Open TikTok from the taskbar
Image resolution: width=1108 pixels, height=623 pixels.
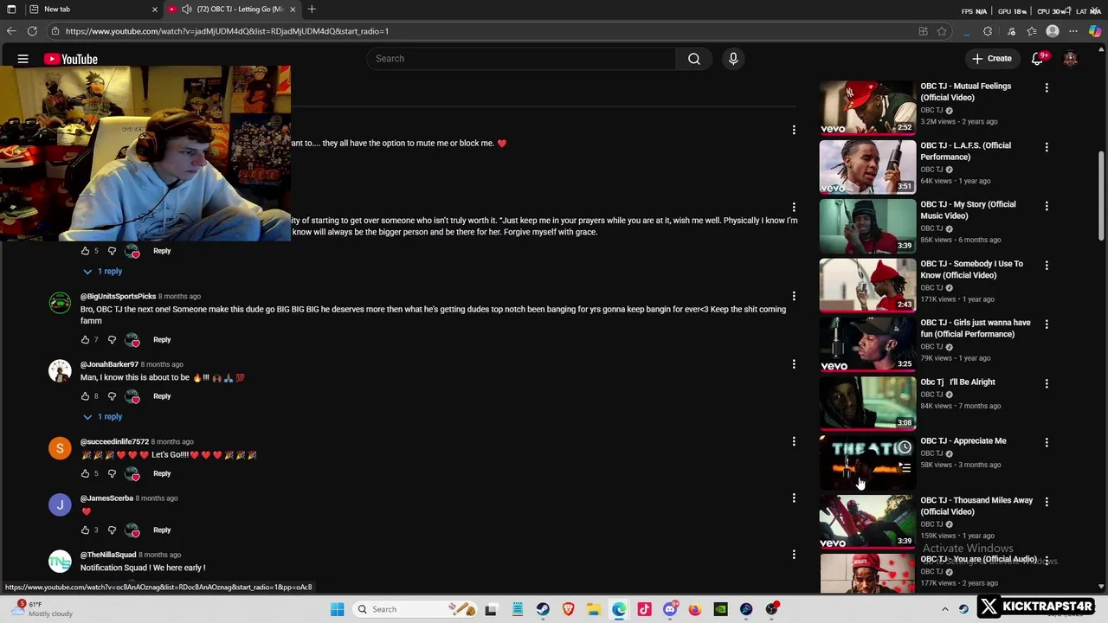(x=644, y=609)
